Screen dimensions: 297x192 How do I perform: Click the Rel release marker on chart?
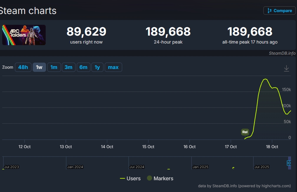(x=245, y=132)
